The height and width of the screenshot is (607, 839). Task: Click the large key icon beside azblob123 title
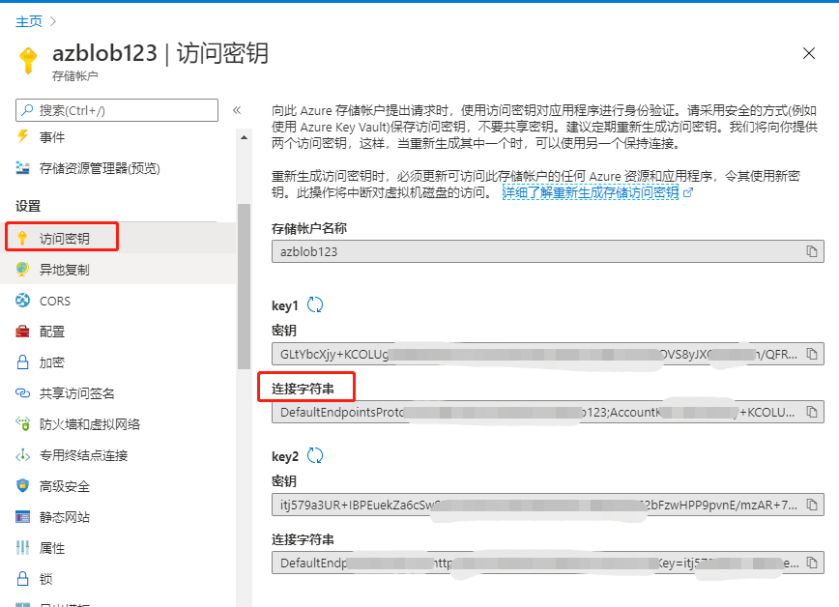coord(28,60)
